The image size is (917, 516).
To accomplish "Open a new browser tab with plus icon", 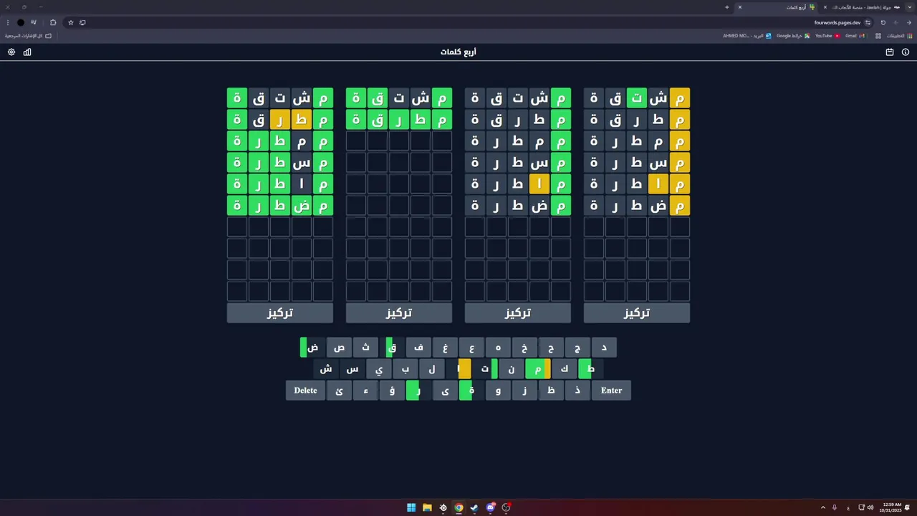I will point(727,7).
